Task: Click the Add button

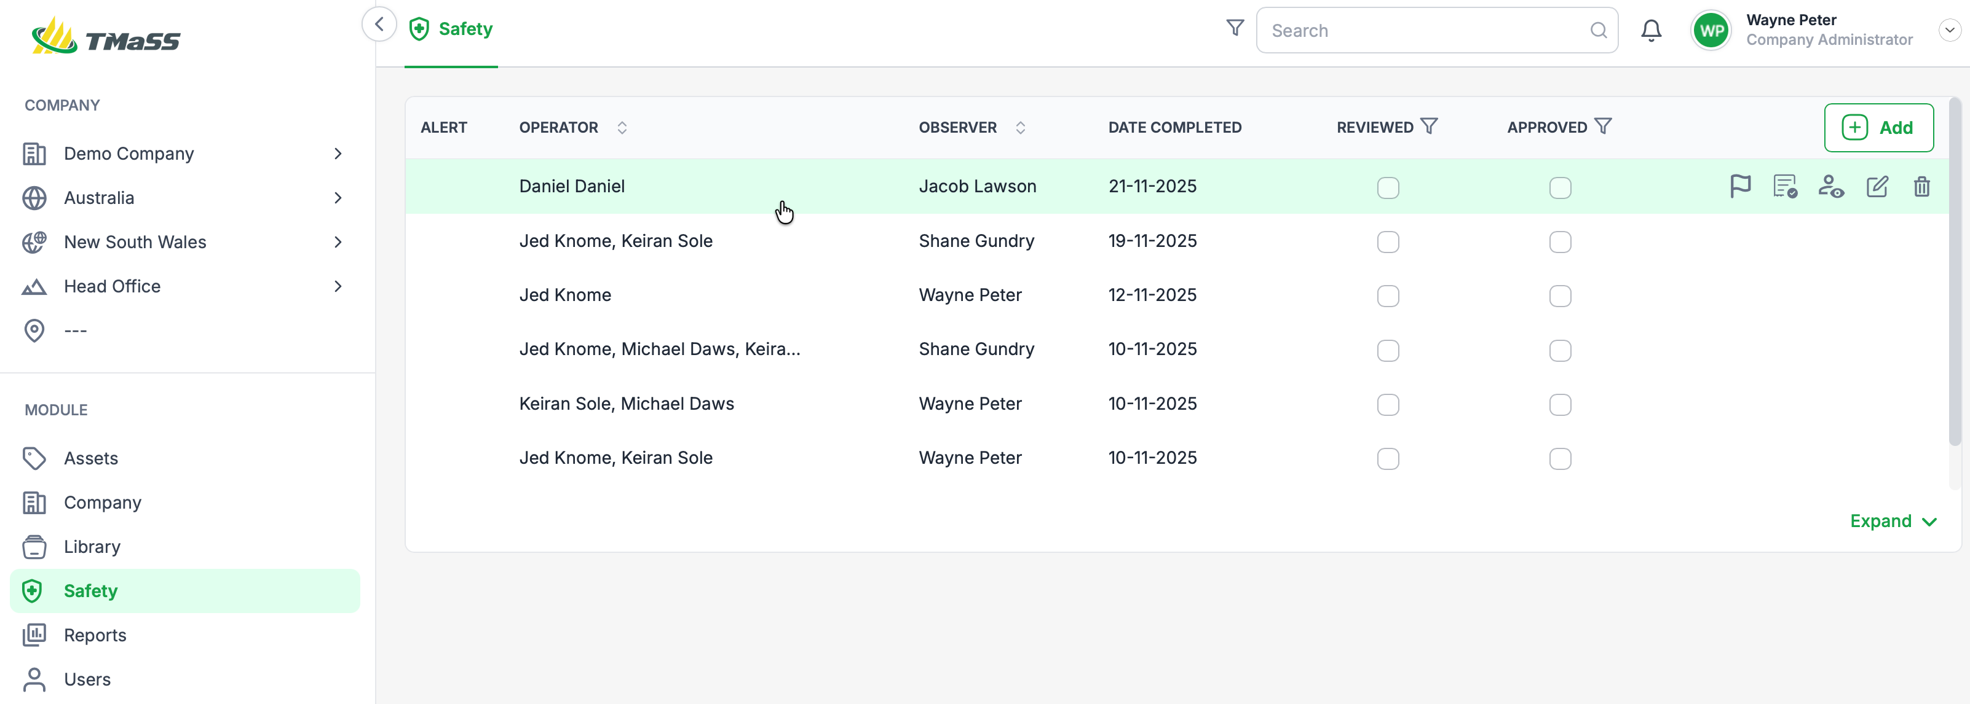Action: coord(1878,128)
